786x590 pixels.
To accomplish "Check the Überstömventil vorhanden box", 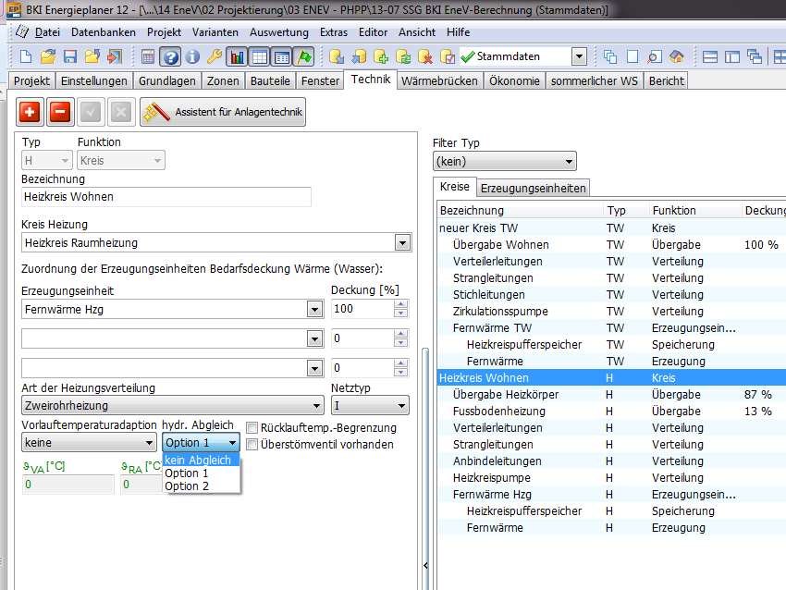I will click(x=252, y=444).
